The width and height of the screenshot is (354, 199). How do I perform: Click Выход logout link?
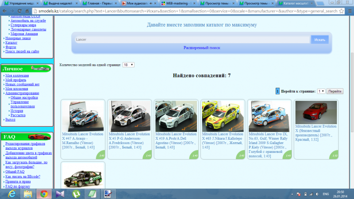(10, 120)
